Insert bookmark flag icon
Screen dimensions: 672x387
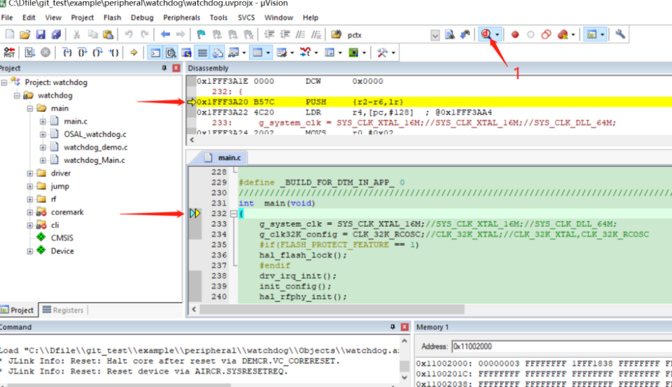[x=201, y=35]
